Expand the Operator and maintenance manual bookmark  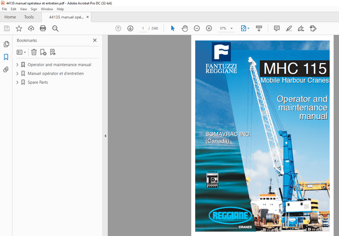click(17, 65)
